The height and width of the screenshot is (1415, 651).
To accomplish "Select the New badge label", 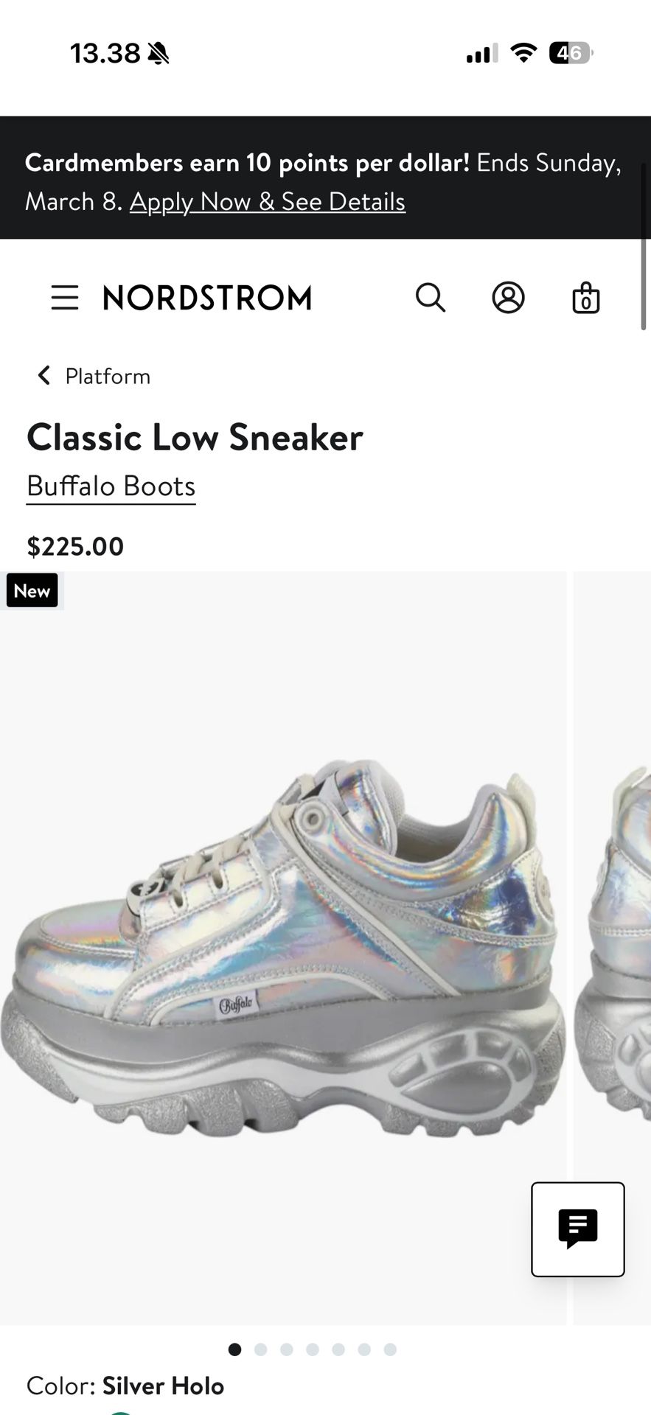I will 32,590.
